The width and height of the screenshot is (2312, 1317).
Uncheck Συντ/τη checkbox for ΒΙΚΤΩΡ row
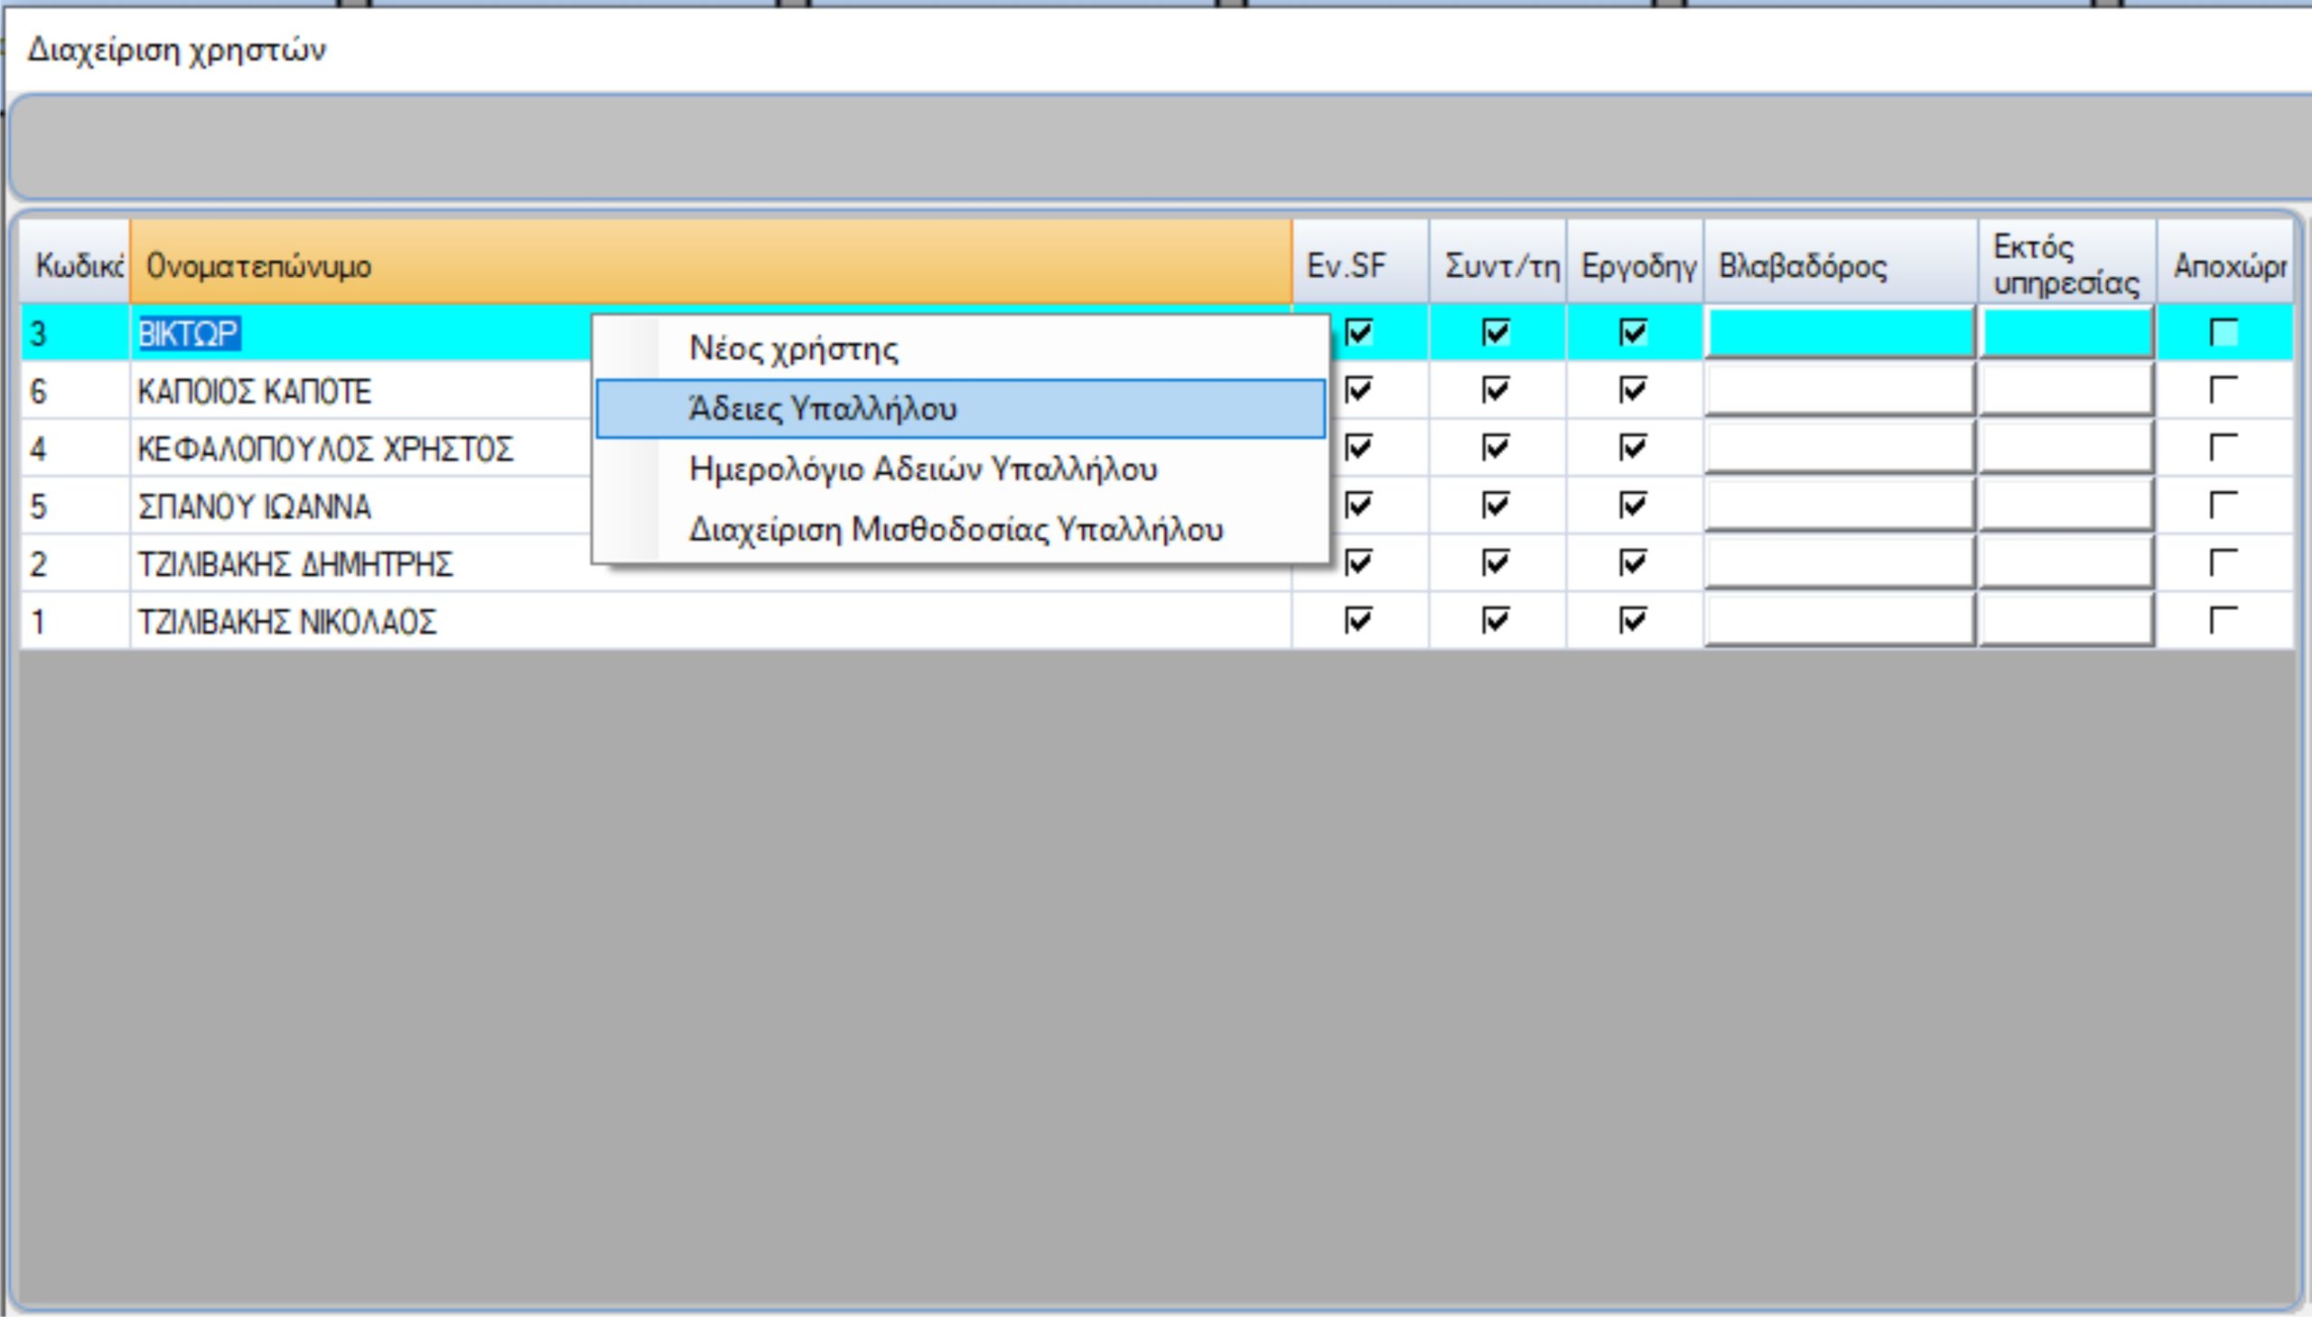coord(1496,333)
